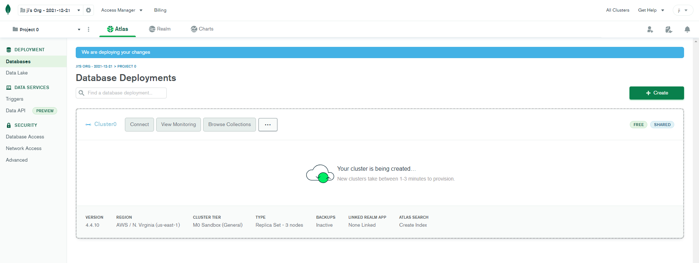Click the FREE badge
This screenshot has width=699, height=263.
(639, 125)
